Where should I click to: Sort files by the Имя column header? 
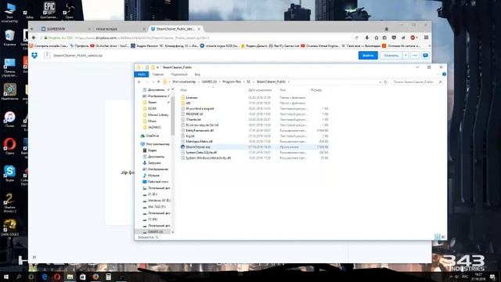pyautogui.click(x=183, y=90)
